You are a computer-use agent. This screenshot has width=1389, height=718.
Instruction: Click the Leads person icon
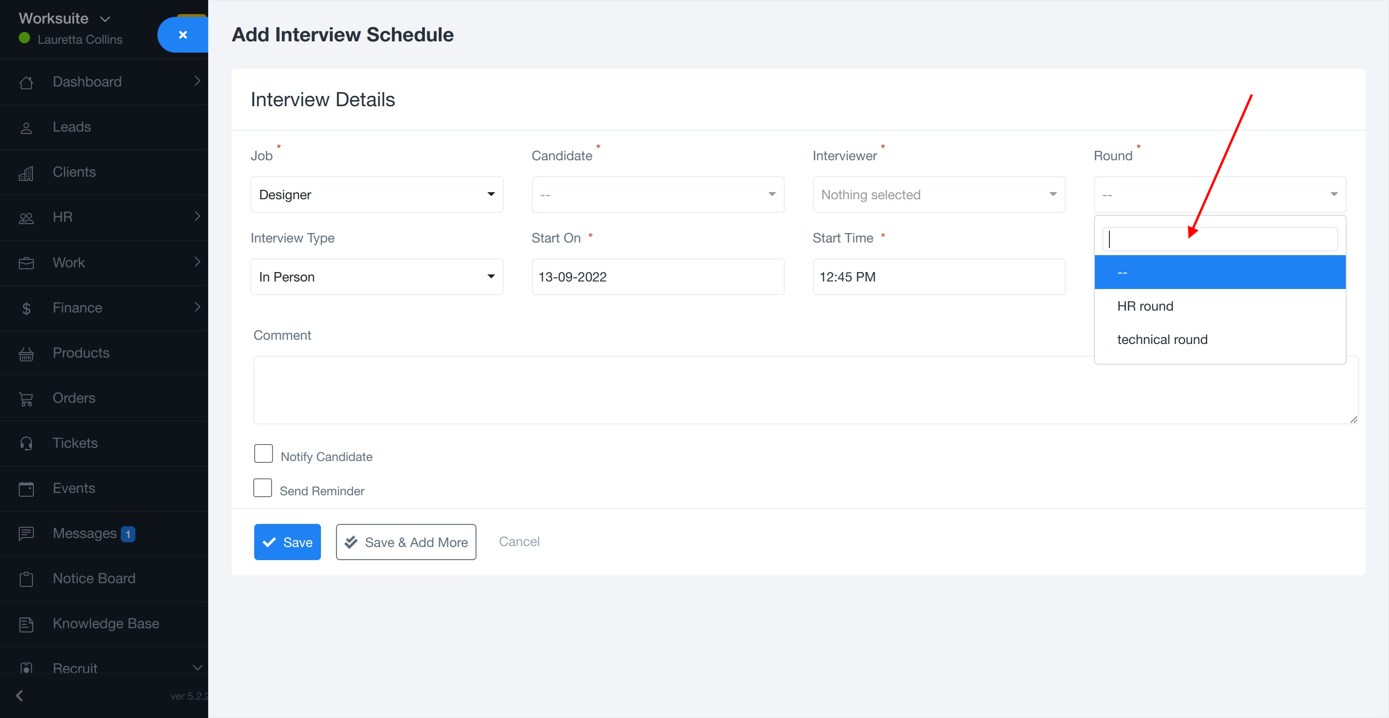click(26, 127)
